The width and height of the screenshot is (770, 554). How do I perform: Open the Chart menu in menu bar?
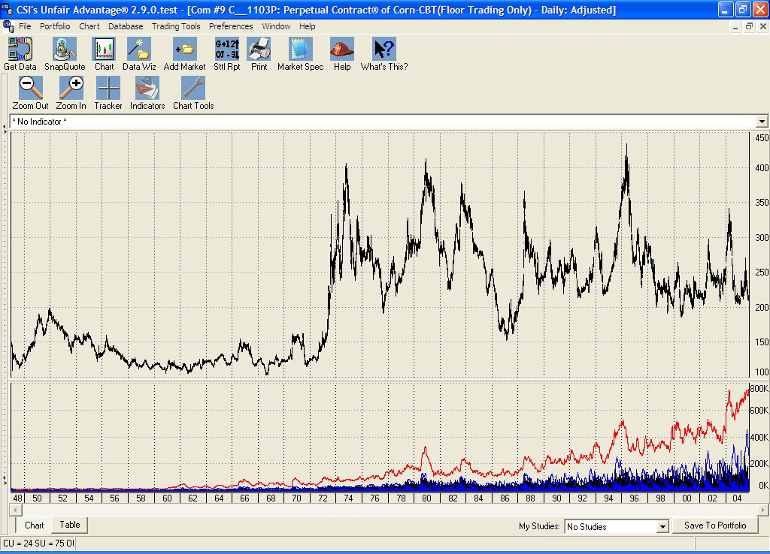click(x=89, y=26)
